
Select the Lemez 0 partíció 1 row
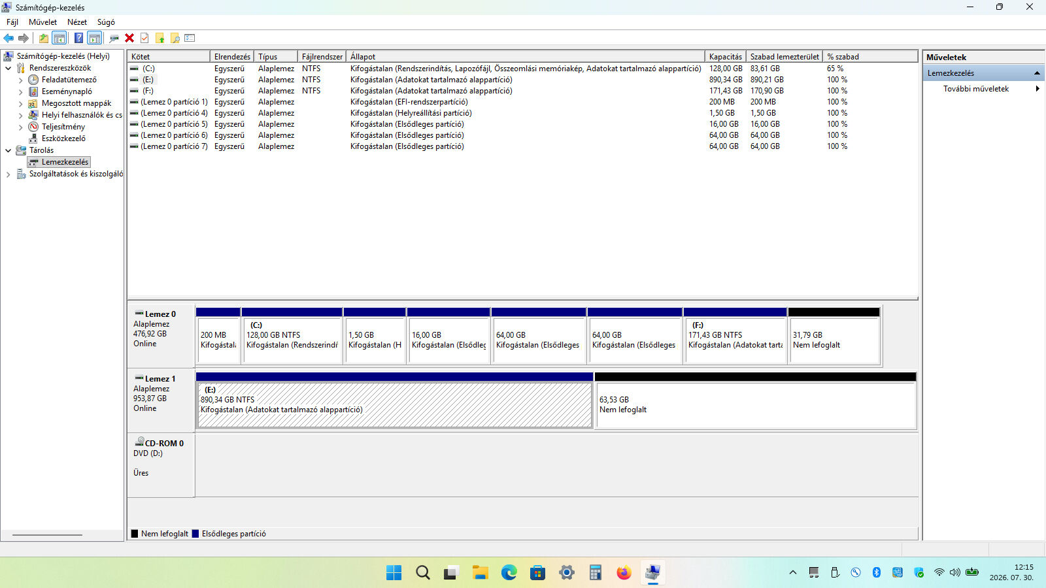pos(522,102)
